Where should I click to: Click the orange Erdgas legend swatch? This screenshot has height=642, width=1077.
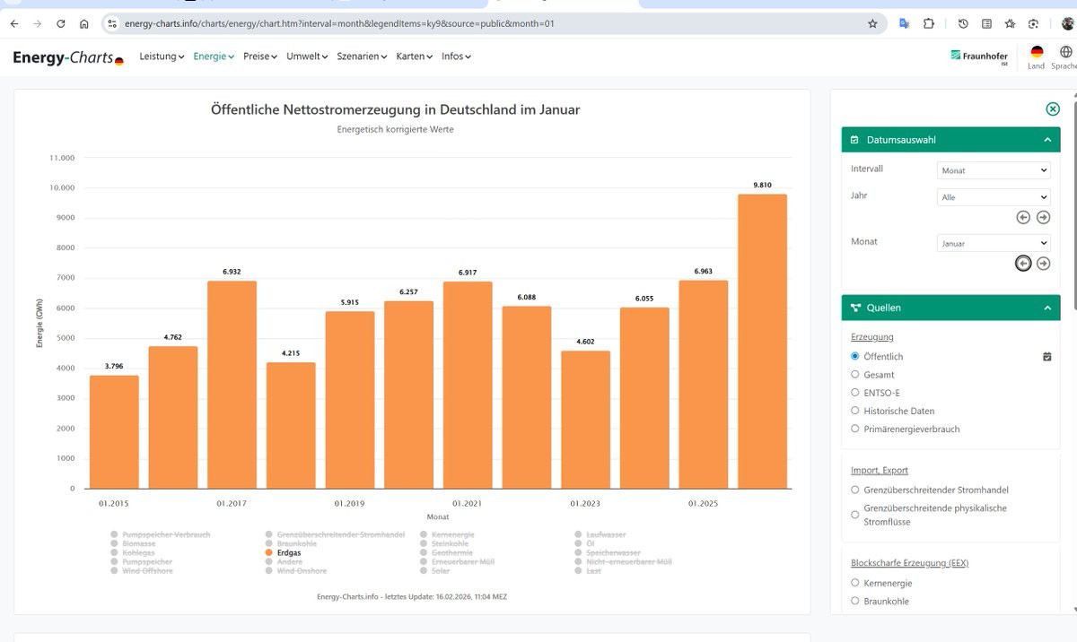pos(269,553)
